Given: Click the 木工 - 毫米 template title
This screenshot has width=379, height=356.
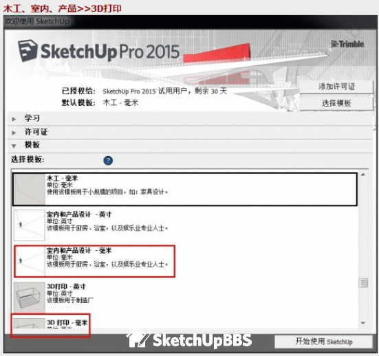Looking at the screenshot, I should click(62, 178).
